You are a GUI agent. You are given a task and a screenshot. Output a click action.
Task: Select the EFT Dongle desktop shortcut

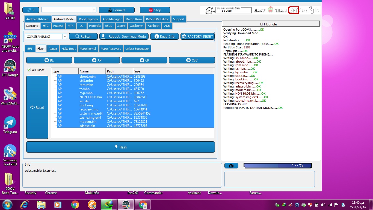pyautogui.click(x=10, y=68)
